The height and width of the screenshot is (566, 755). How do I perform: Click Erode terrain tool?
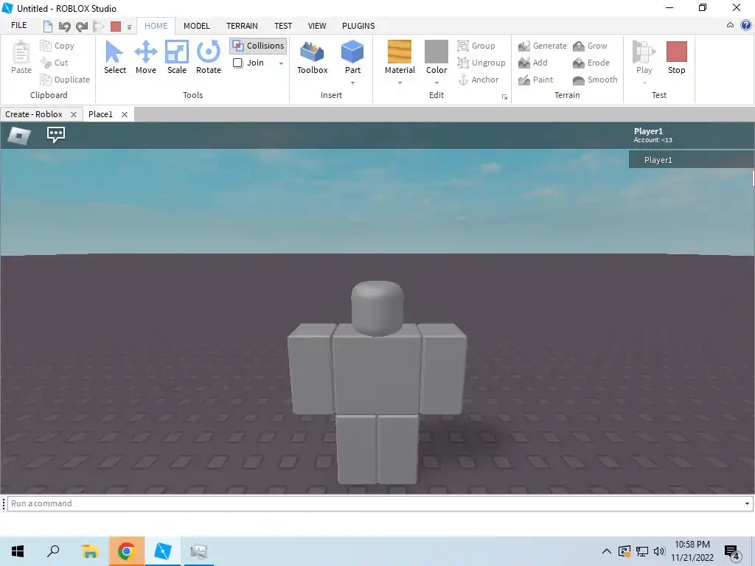591,63
